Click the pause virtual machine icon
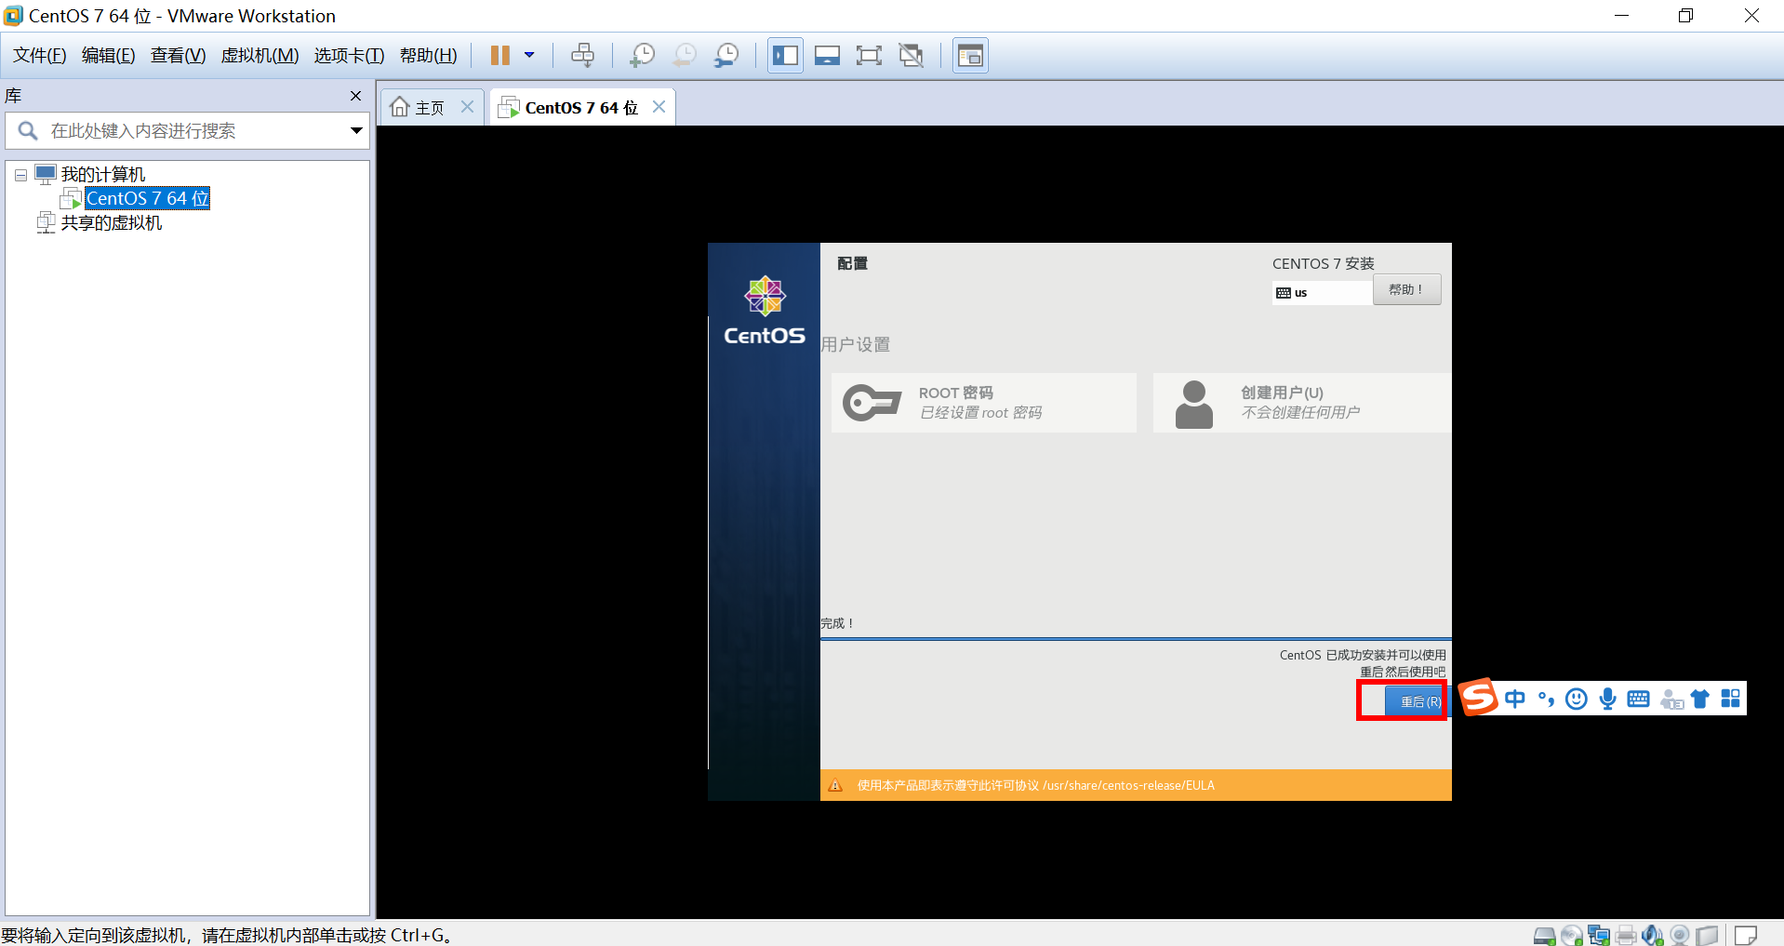1784x946 pixels. (x=499, y=56)
